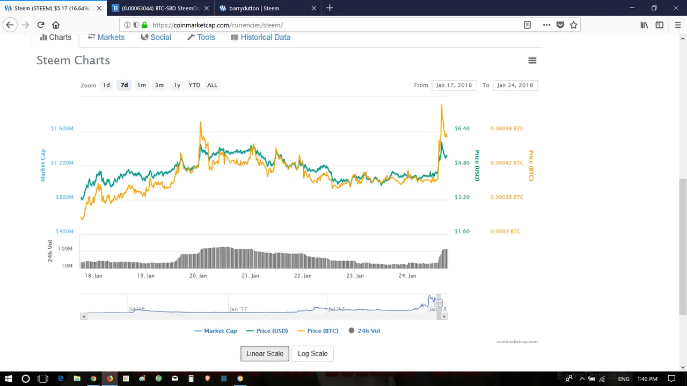Screen dimensions: 687x386
Task: Open the Social tab
Action: (x=156, y=37)
